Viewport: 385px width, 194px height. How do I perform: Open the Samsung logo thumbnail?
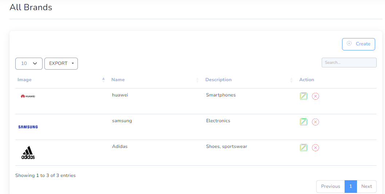click(28, 127)
